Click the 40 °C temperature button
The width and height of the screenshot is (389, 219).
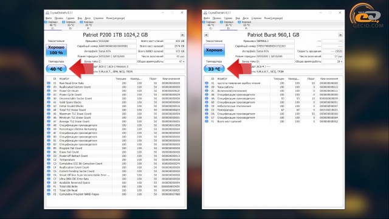pos(57,69)
